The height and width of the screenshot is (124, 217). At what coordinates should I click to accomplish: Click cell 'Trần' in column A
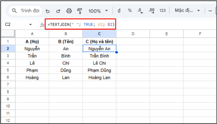click(x=32, y=56)
